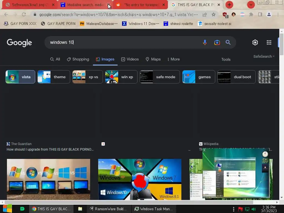284x213 pixels.
Task: Open the Windows 11 Dow… bookmark
Action: pos(141,24)
